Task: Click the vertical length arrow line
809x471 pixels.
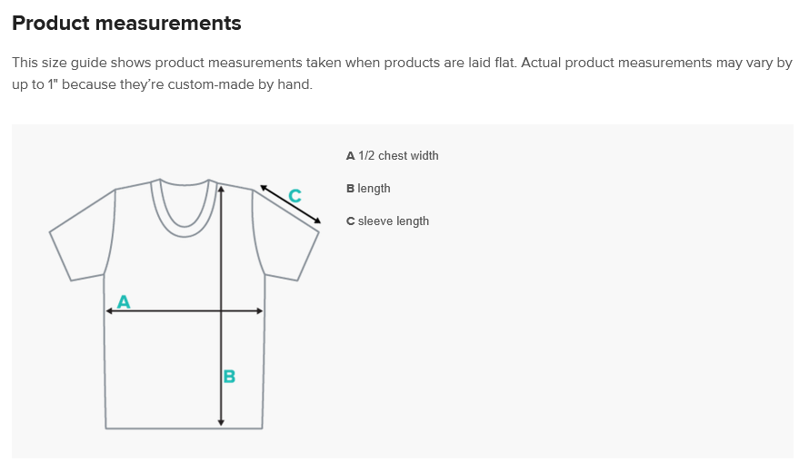Action: tap(221, 306)
